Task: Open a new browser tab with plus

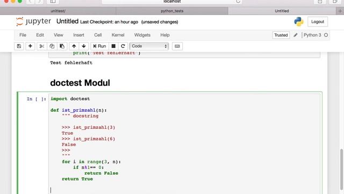Action: click(340, 11)
